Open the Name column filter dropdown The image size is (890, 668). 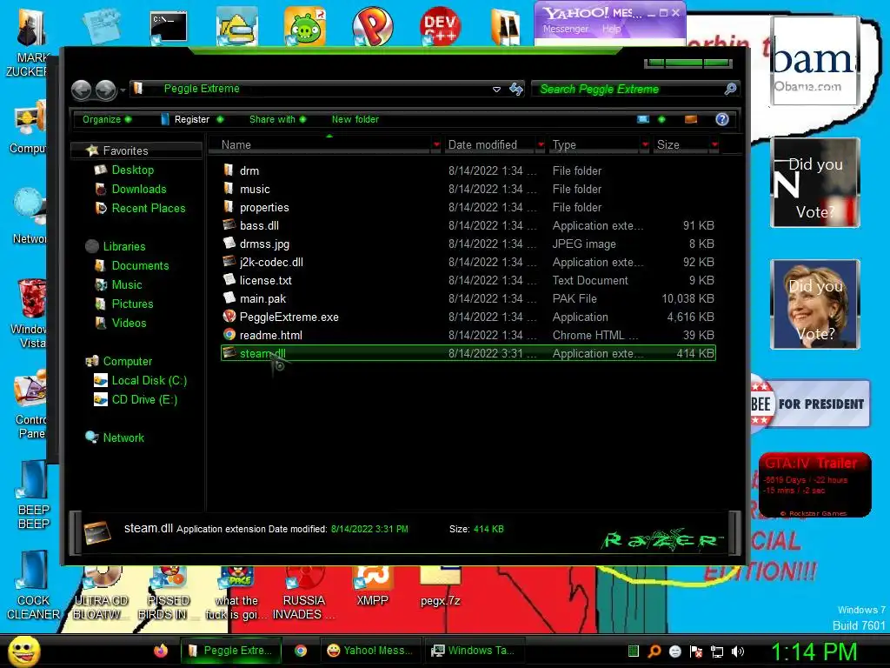(x=436, y=145)
